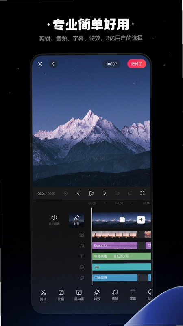Viewport: 183px width, 326px height.
Task: Play the video preview
Action: pyautogui.click(x=91, y=193)
